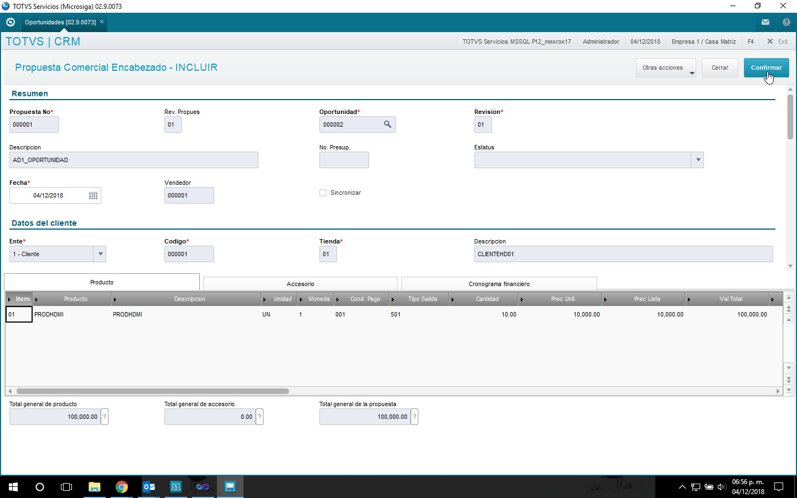Click the taskbar clock 06:56 p. m.
797x498 pixels.
click(748, 482)
